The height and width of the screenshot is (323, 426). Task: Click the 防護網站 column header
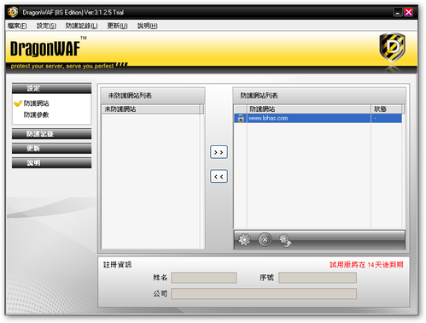[309, 109]
